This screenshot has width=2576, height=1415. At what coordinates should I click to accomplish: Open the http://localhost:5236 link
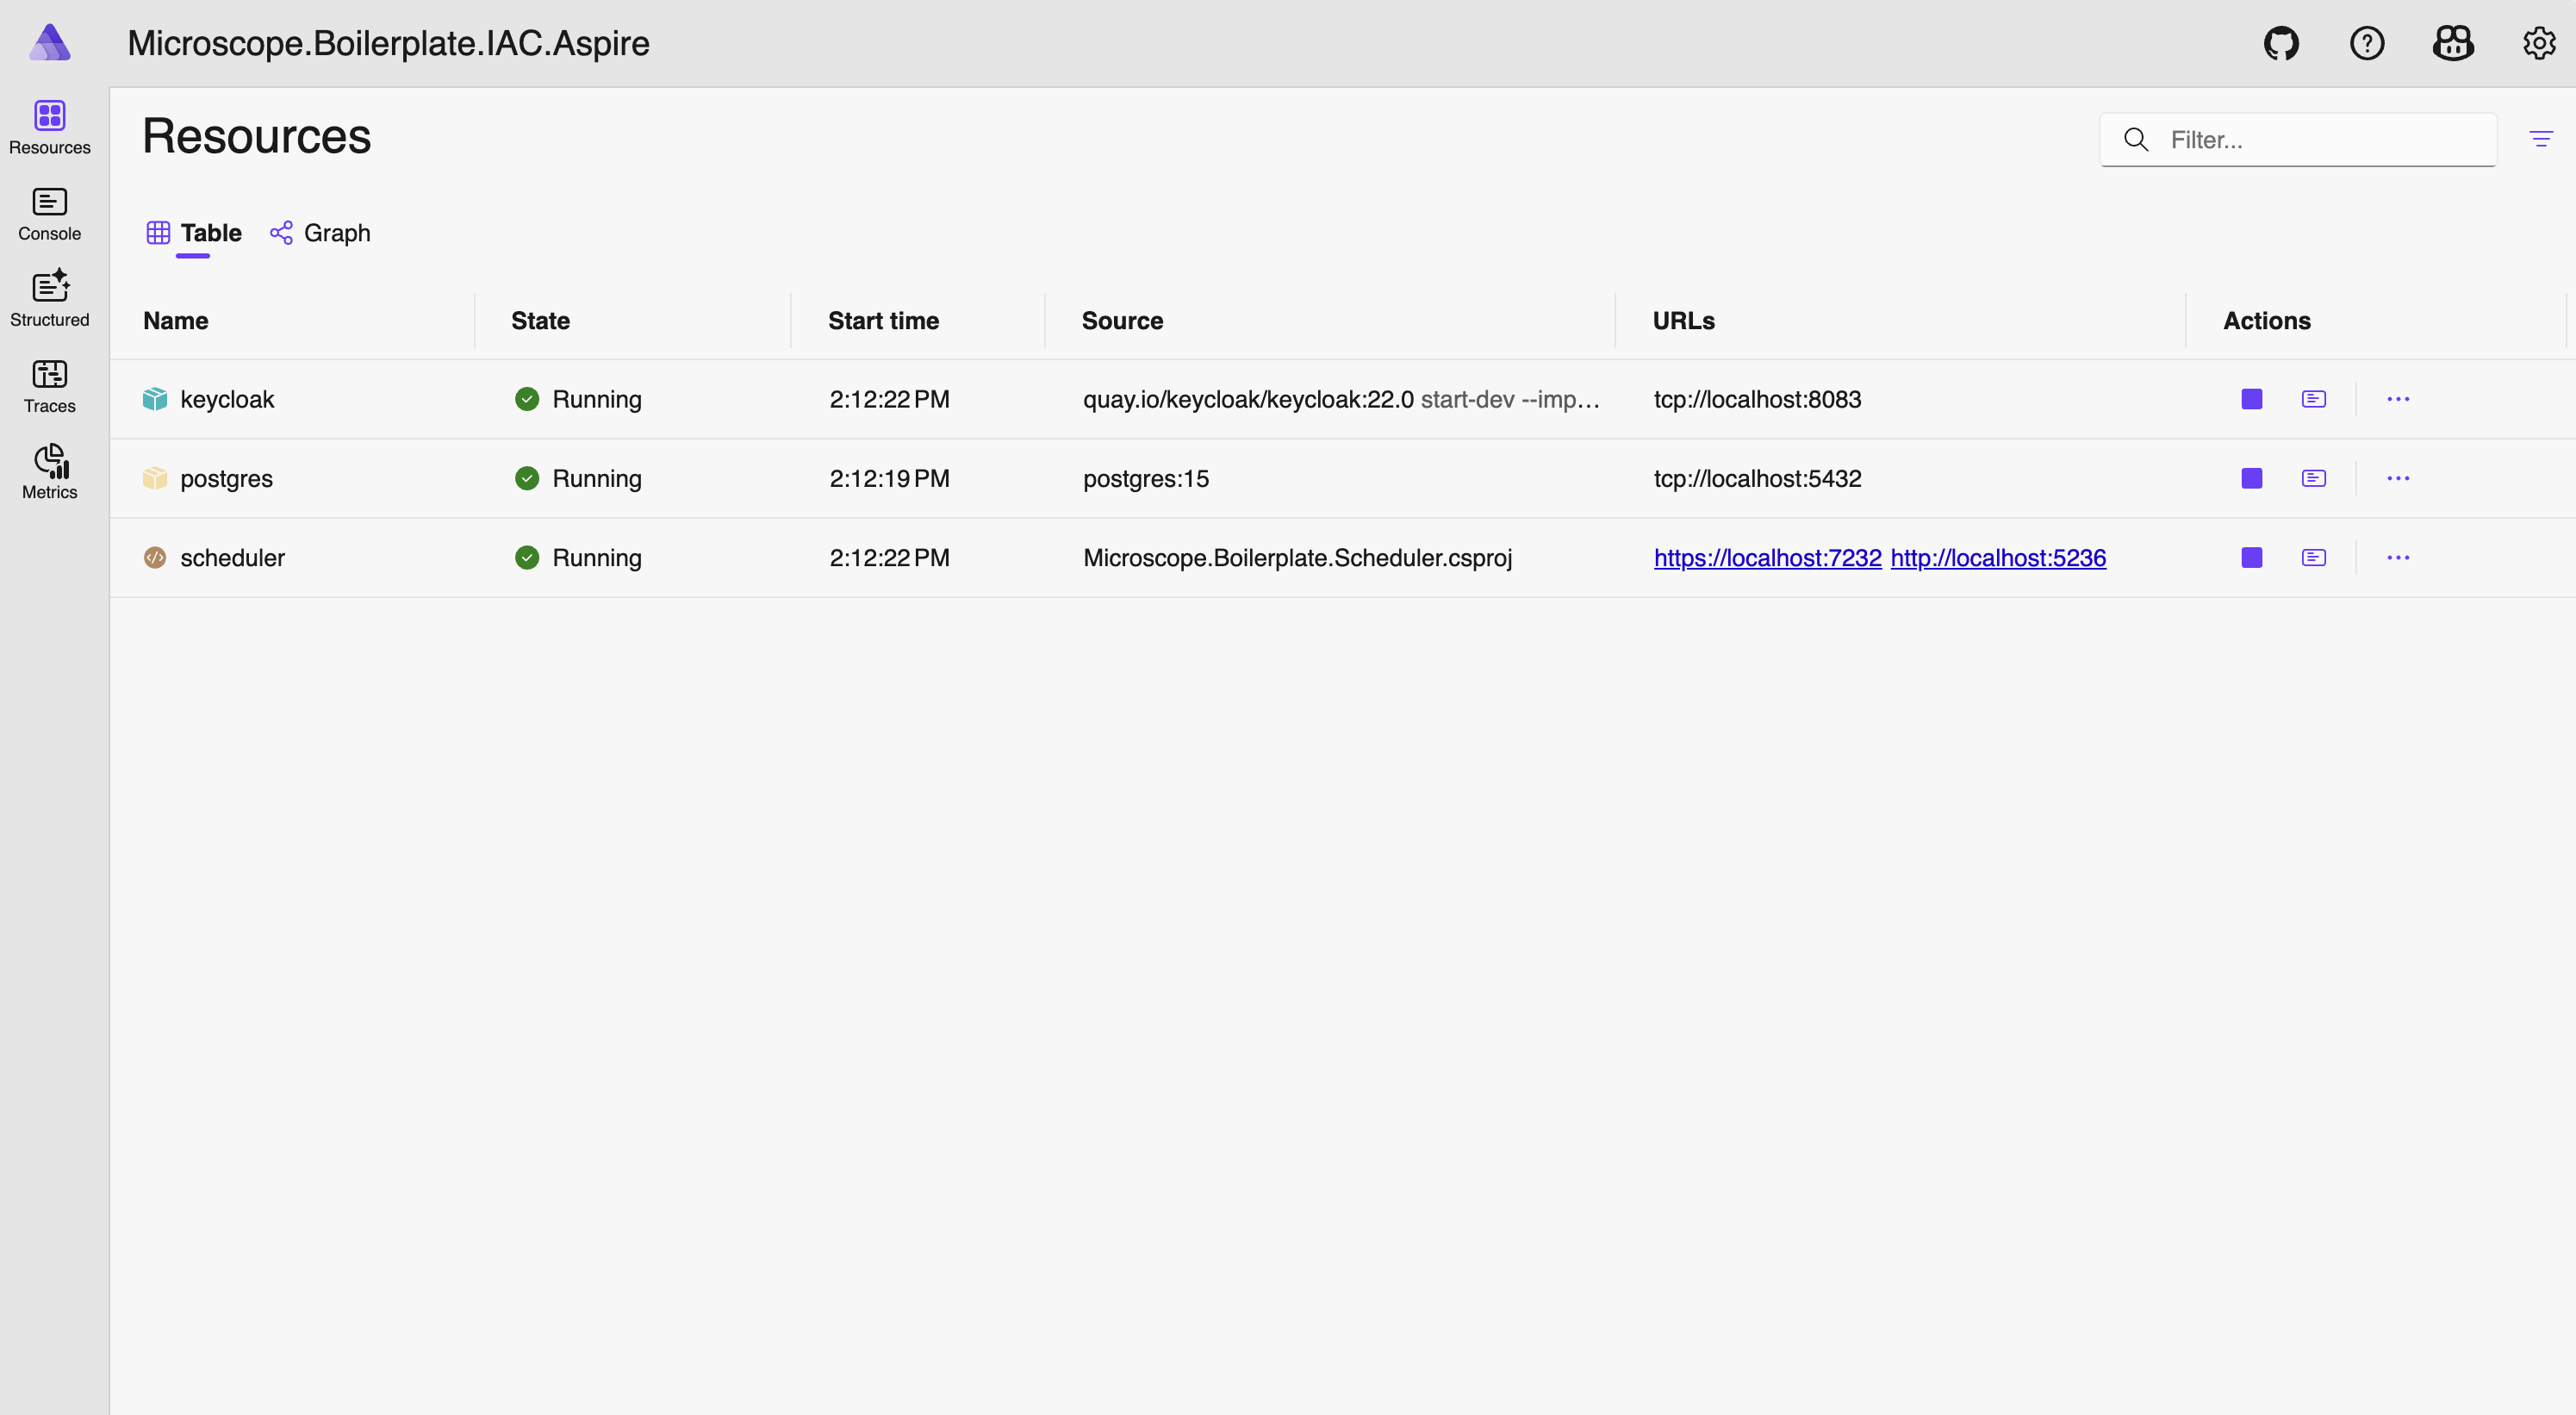pos(1998,557)
